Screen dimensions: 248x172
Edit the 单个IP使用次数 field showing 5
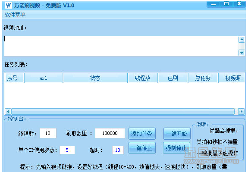point(67,150)
